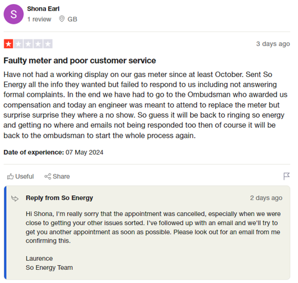Click the Share network icon
Screen dimensions: 298x283
tap(48, 176)
